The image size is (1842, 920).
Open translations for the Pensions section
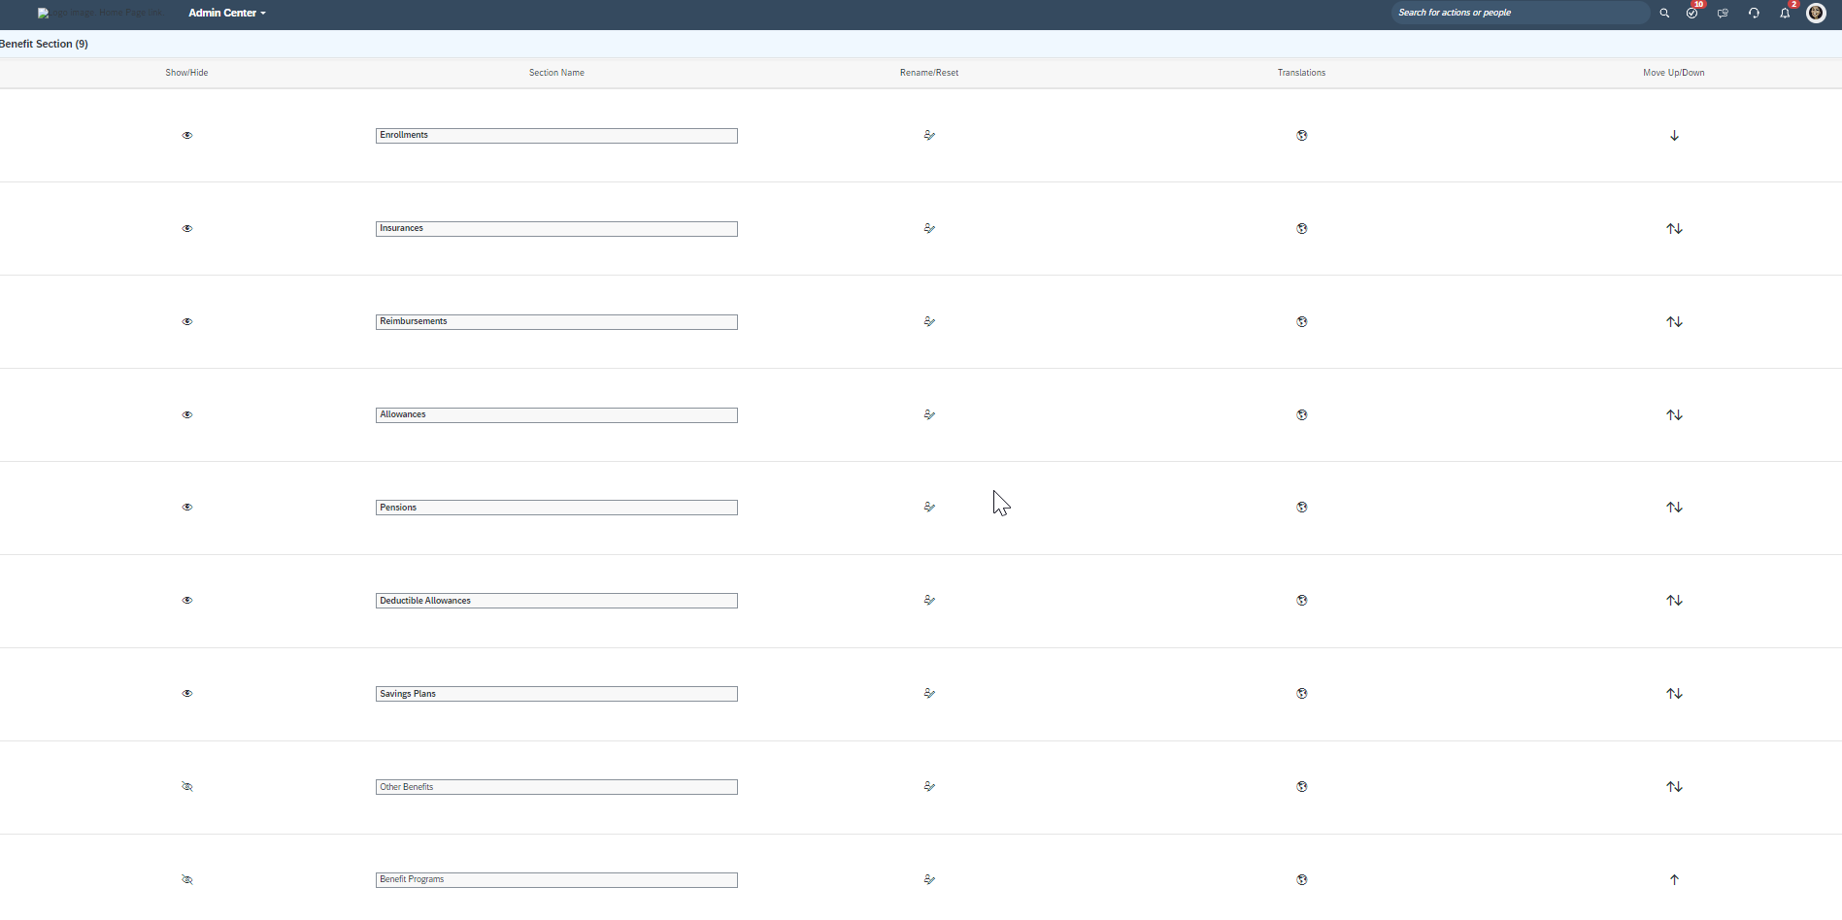point(1302,508)
